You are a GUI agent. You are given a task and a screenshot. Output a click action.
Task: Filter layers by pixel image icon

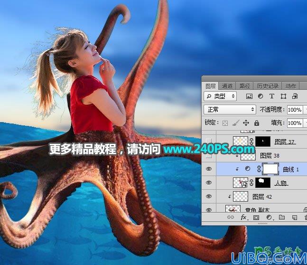tap(249, 96)
